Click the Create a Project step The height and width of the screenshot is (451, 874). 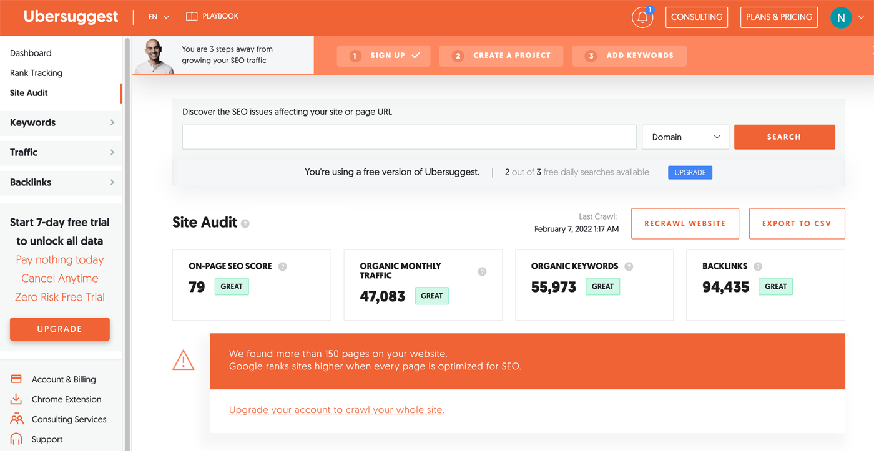pyautogui.click(x=501, y=56)
